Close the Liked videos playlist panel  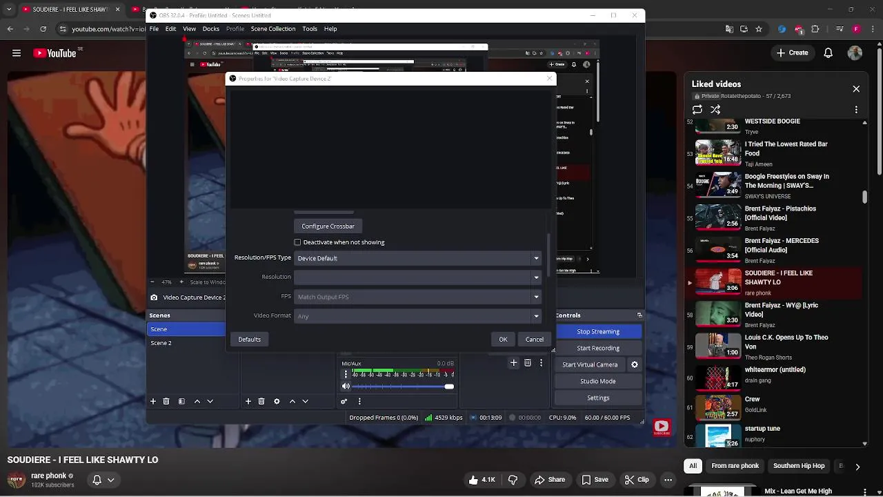point(856,89)
